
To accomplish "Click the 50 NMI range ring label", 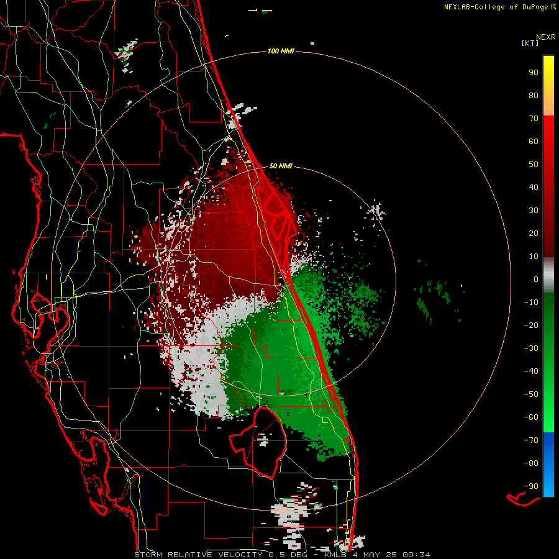I will 281,166.
